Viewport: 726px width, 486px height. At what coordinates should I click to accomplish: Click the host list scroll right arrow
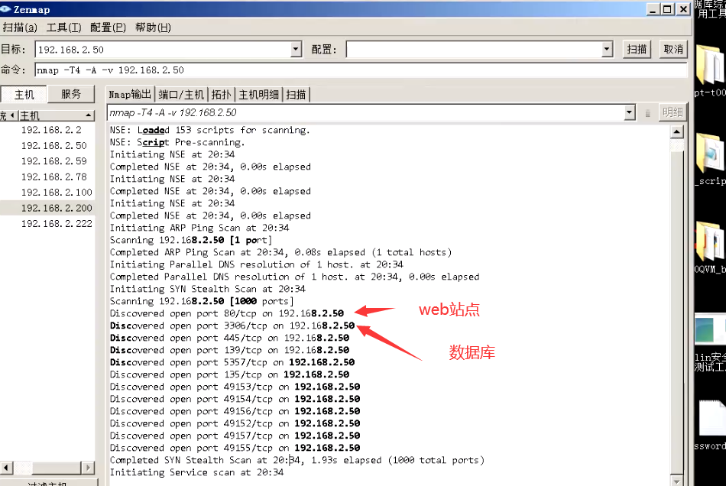(88, 468)
